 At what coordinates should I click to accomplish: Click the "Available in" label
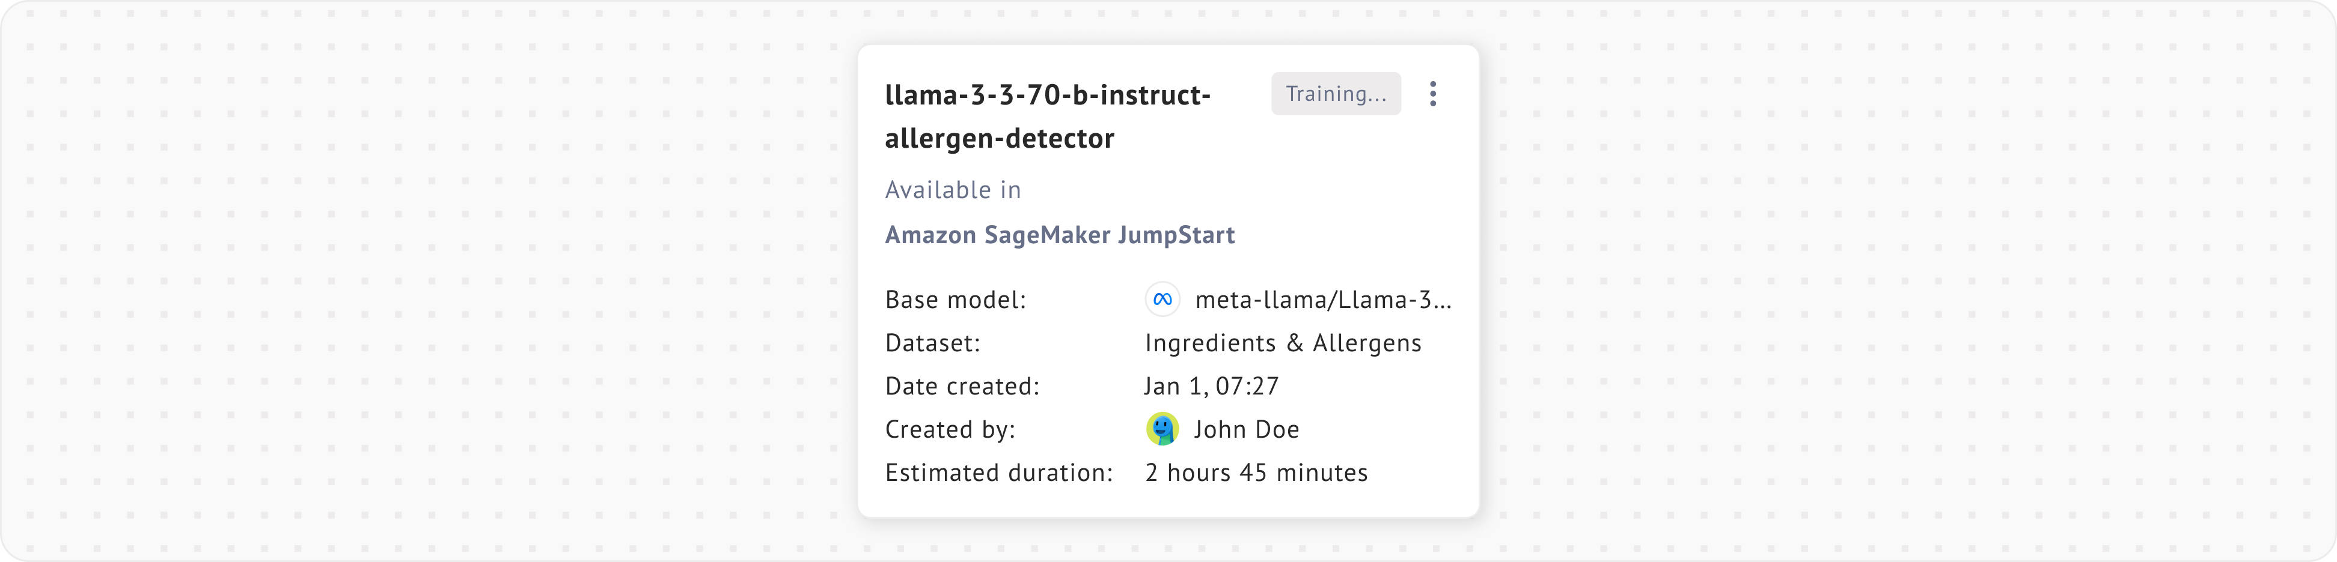pyautogui.click(x=953, y=190)
